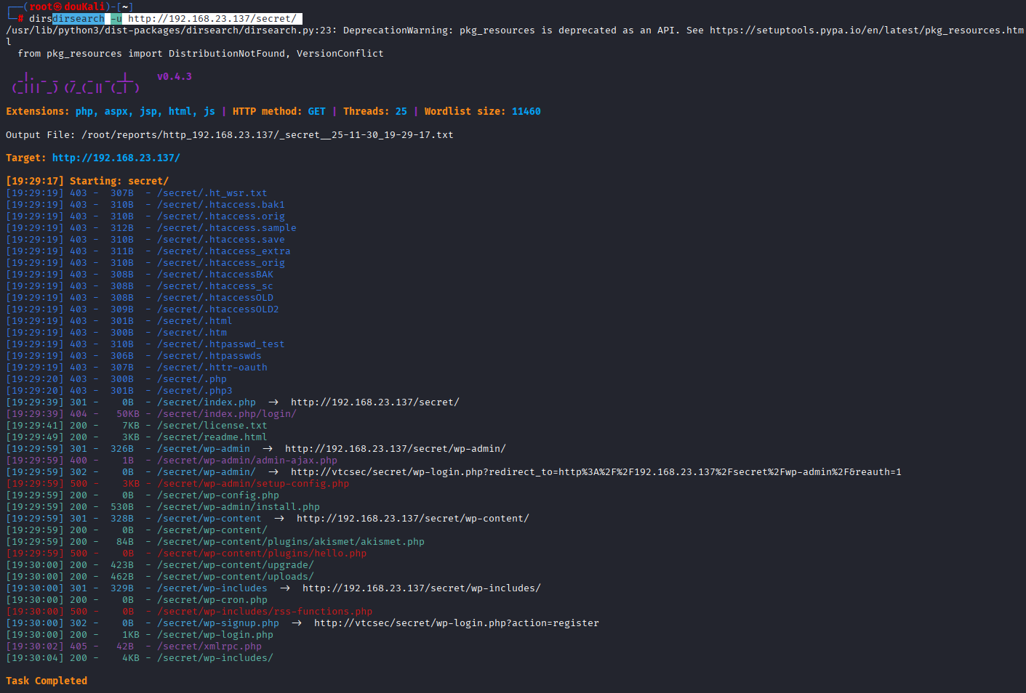
Task: Click the redirect arrow after /secret/index.php
Action: coord(273,402)
